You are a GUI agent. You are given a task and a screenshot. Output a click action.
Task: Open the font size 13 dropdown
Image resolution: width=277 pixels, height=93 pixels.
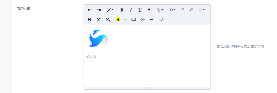(x=172, y=10)
